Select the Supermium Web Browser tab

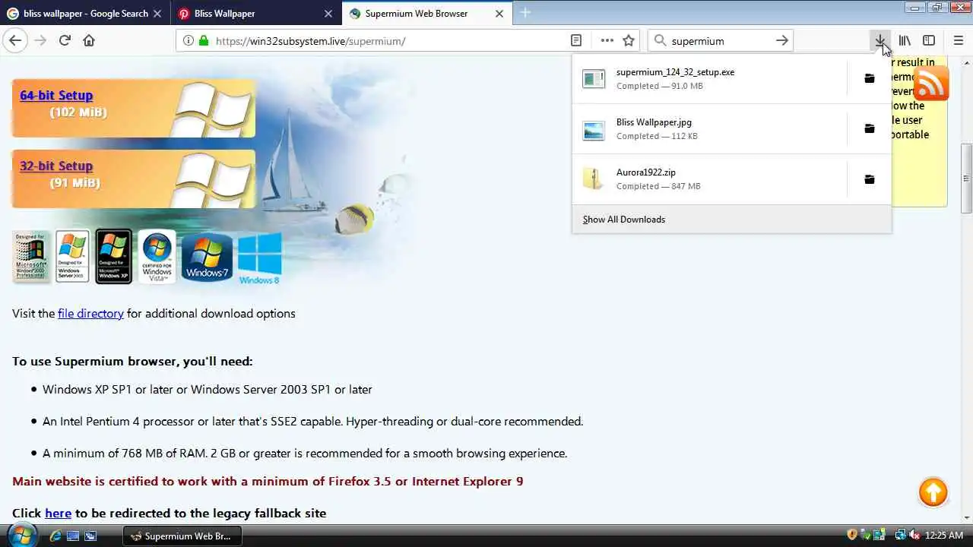click(427, 14)
